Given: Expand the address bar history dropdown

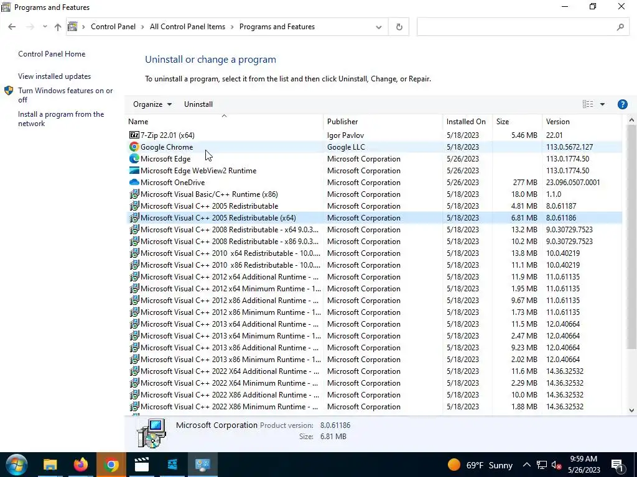Looking at the screenshot, I should [x=379, y=27].
